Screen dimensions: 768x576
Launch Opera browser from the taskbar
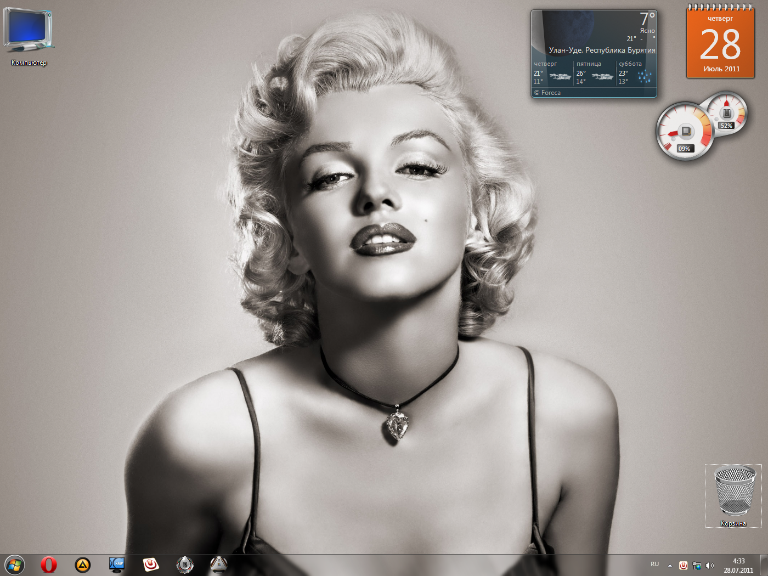coord(49,564)
